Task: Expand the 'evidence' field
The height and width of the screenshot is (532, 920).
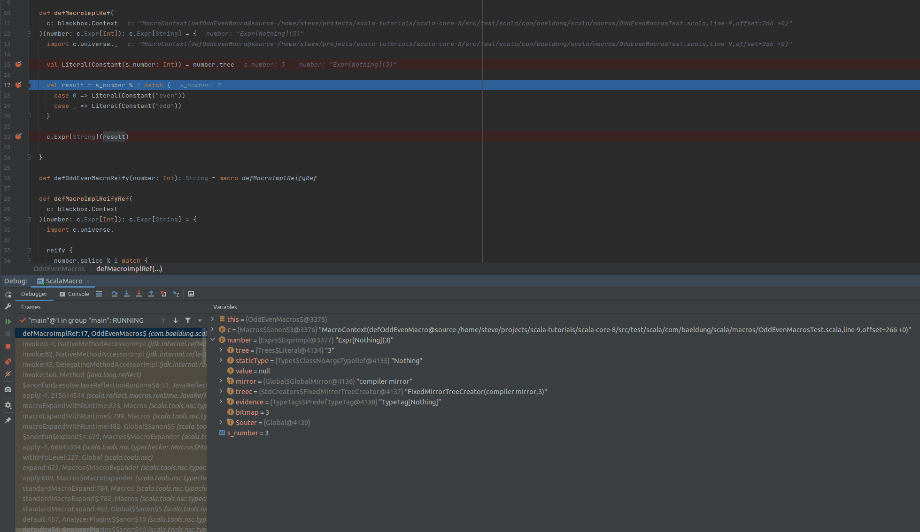Action: click(221, 402)
